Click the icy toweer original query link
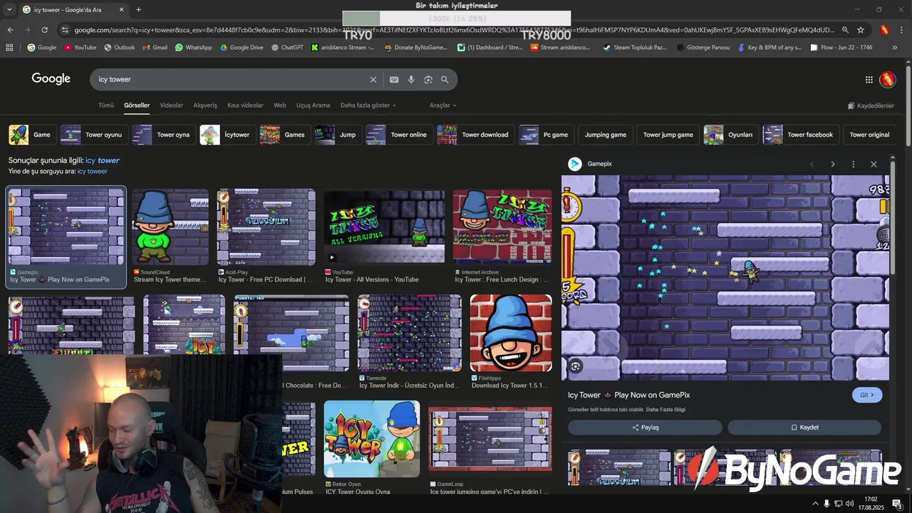 coord(93,171)
